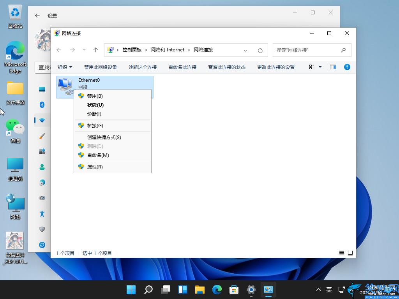Change view layout icon

point(311,67)
